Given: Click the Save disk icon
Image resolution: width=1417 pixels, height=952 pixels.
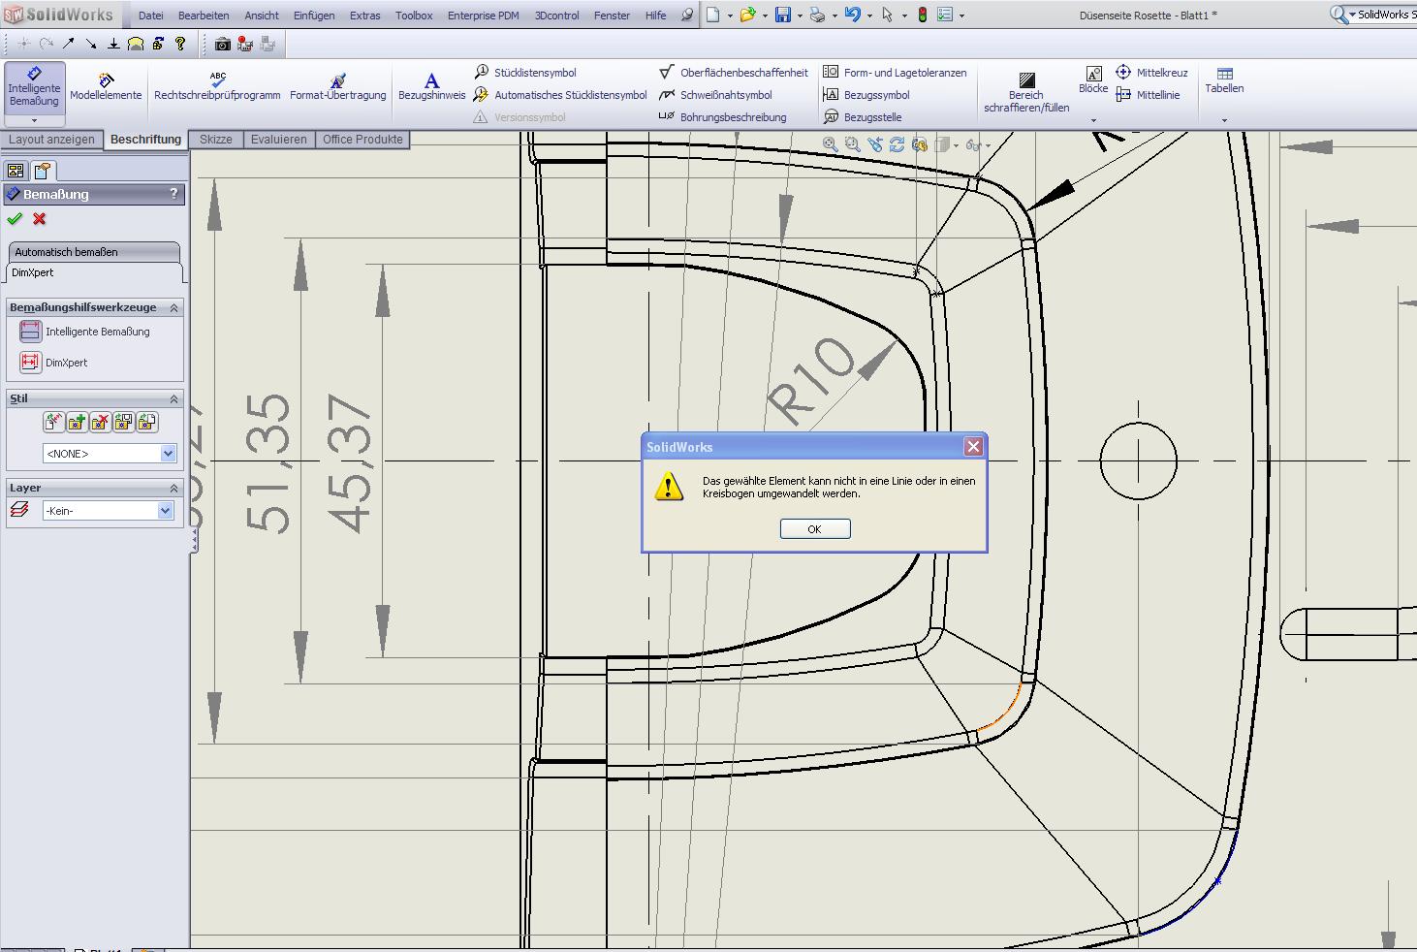Looking at the screenshot, I should [x=783, y=16].
